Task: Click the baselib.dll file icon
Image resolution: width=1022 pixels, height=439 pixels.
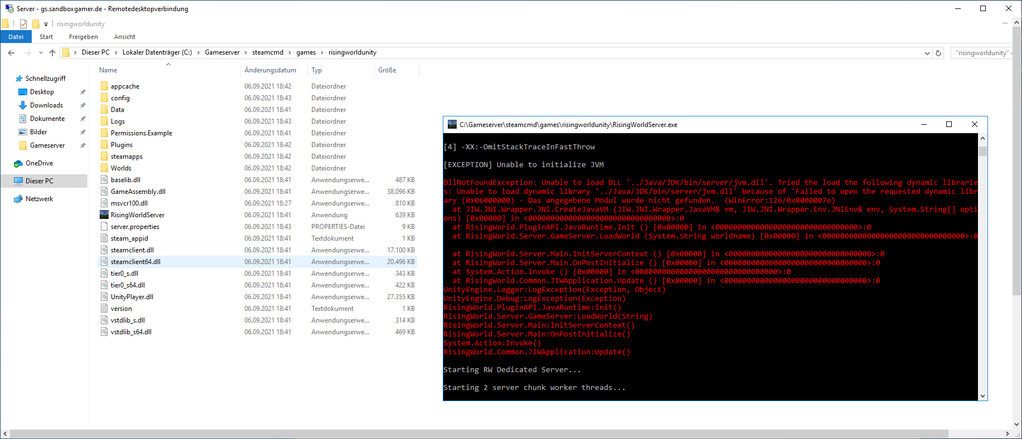Action: [x=104, y=180]
